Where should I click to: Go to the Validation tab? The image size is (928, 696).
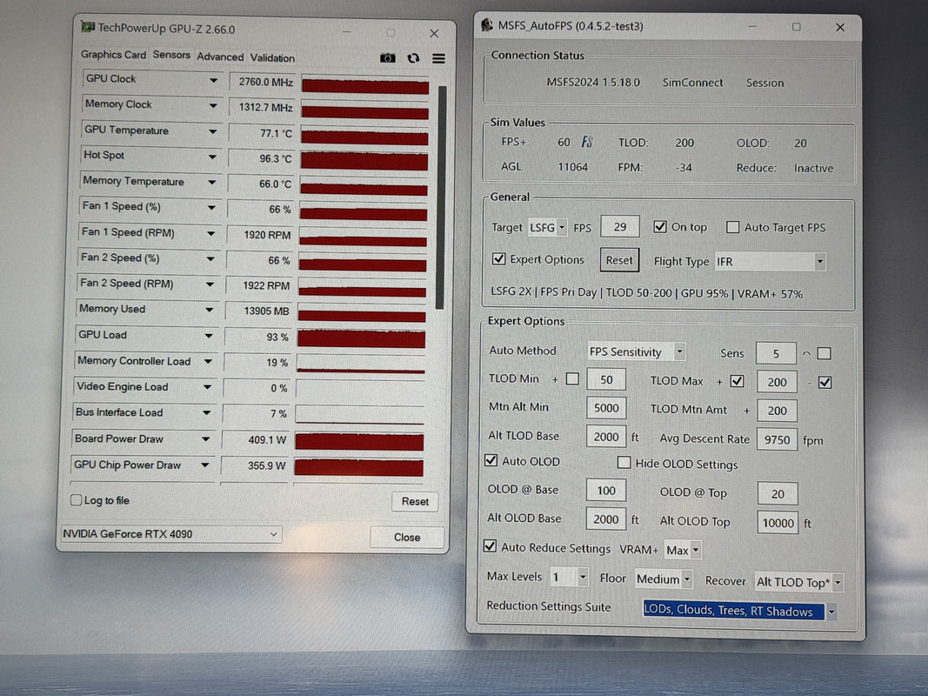[272, 58]
